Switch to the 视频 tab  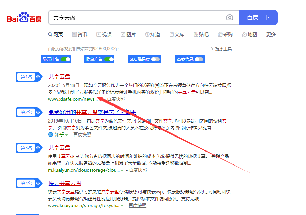tap(104, 35)
